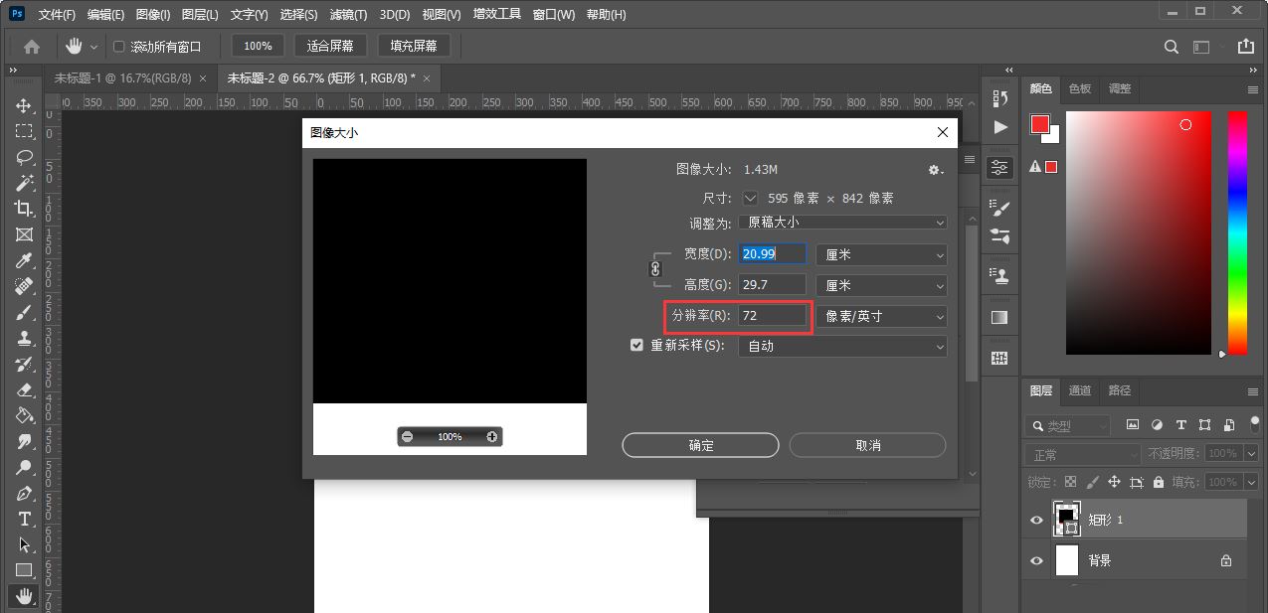Select the Horizontal Type tool

(x=24, y=519)
